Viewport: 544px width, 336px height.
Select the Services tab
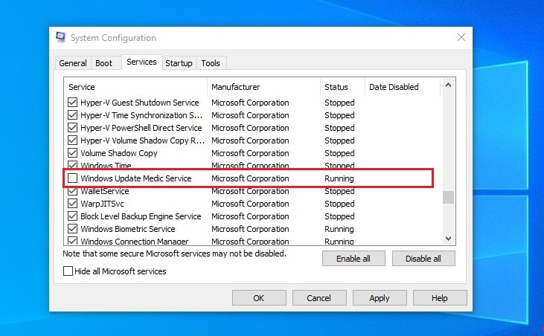[141, 62]
